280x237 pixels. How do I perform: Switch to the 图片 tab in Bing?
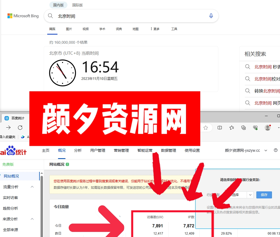tap(69, 29)
